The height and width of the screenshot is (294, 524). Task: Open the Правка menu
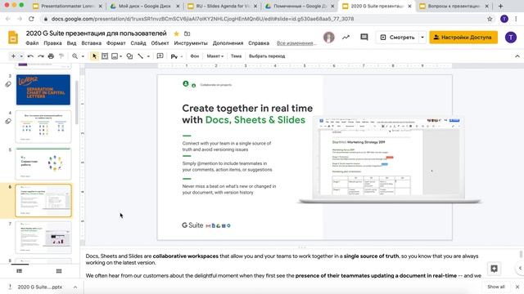[52, 43]
